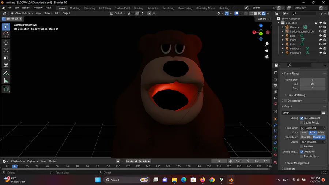Open the Object Mode dropdown
329x185 pixels.
pos(22,14)
